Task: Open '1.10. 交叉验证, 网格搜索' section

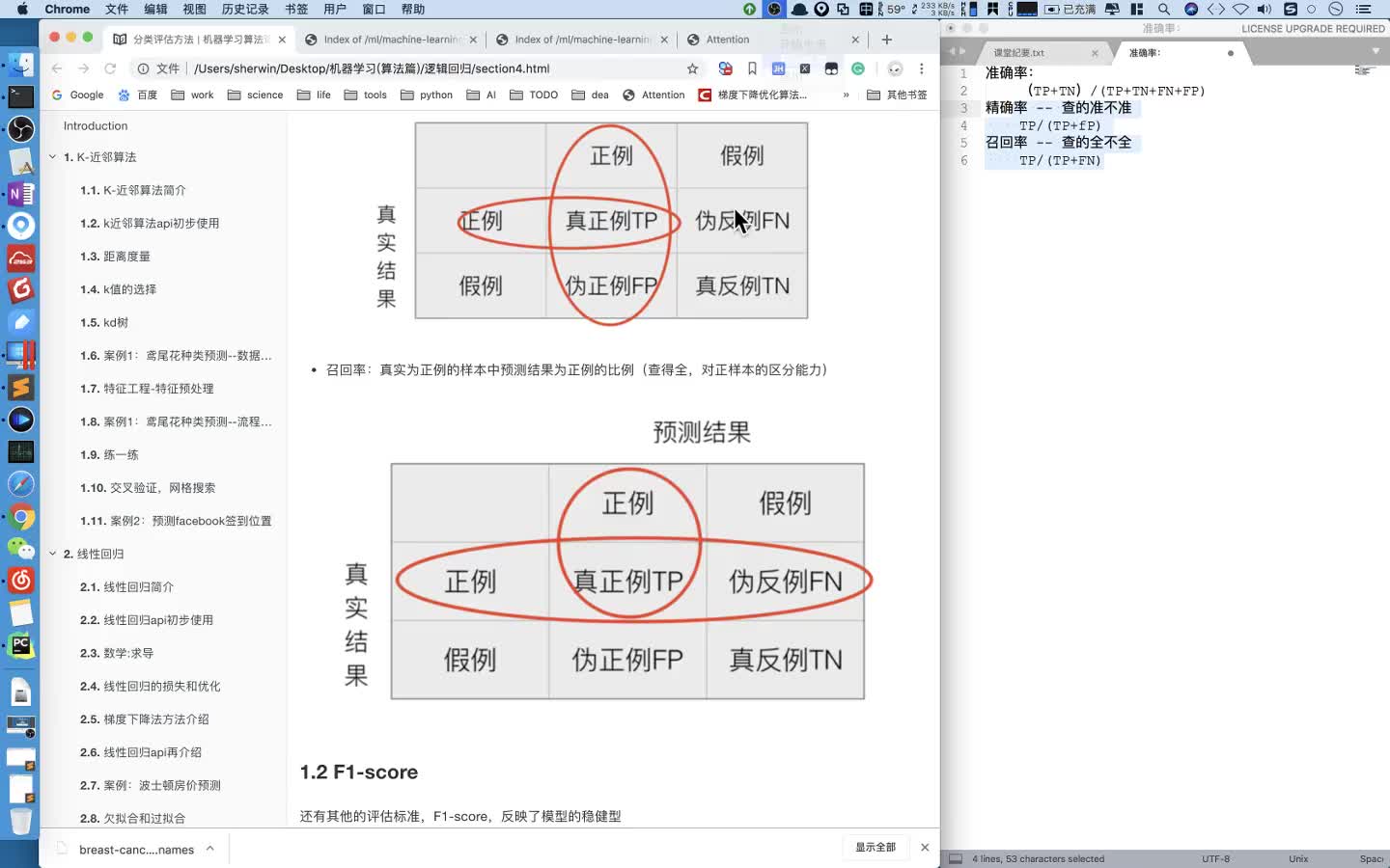Action: point(148,488)
